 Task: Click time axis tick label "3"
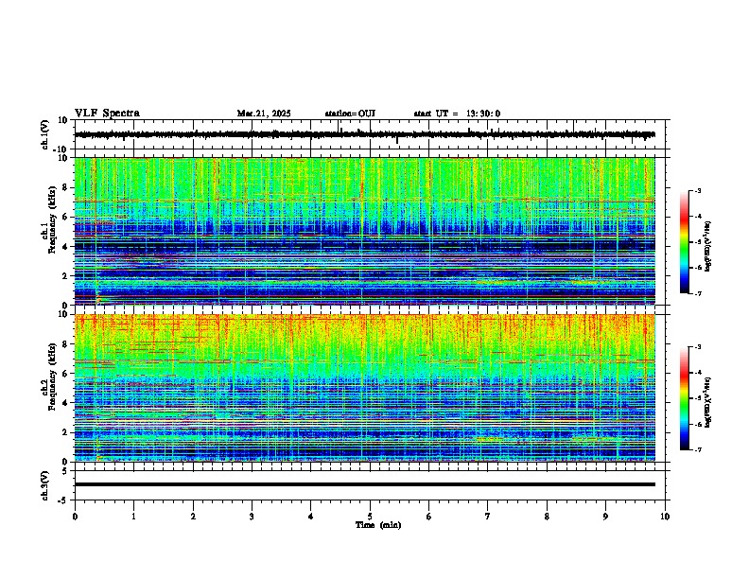click(252, 517)
